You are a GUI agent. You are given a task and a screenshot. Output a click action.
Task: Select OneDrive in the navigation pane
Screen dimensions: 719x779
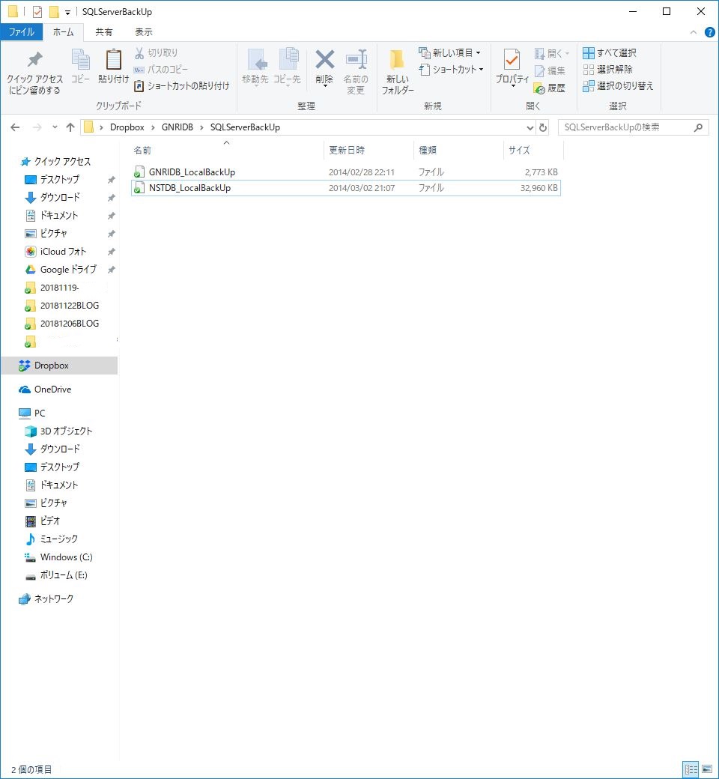point(52,389)
